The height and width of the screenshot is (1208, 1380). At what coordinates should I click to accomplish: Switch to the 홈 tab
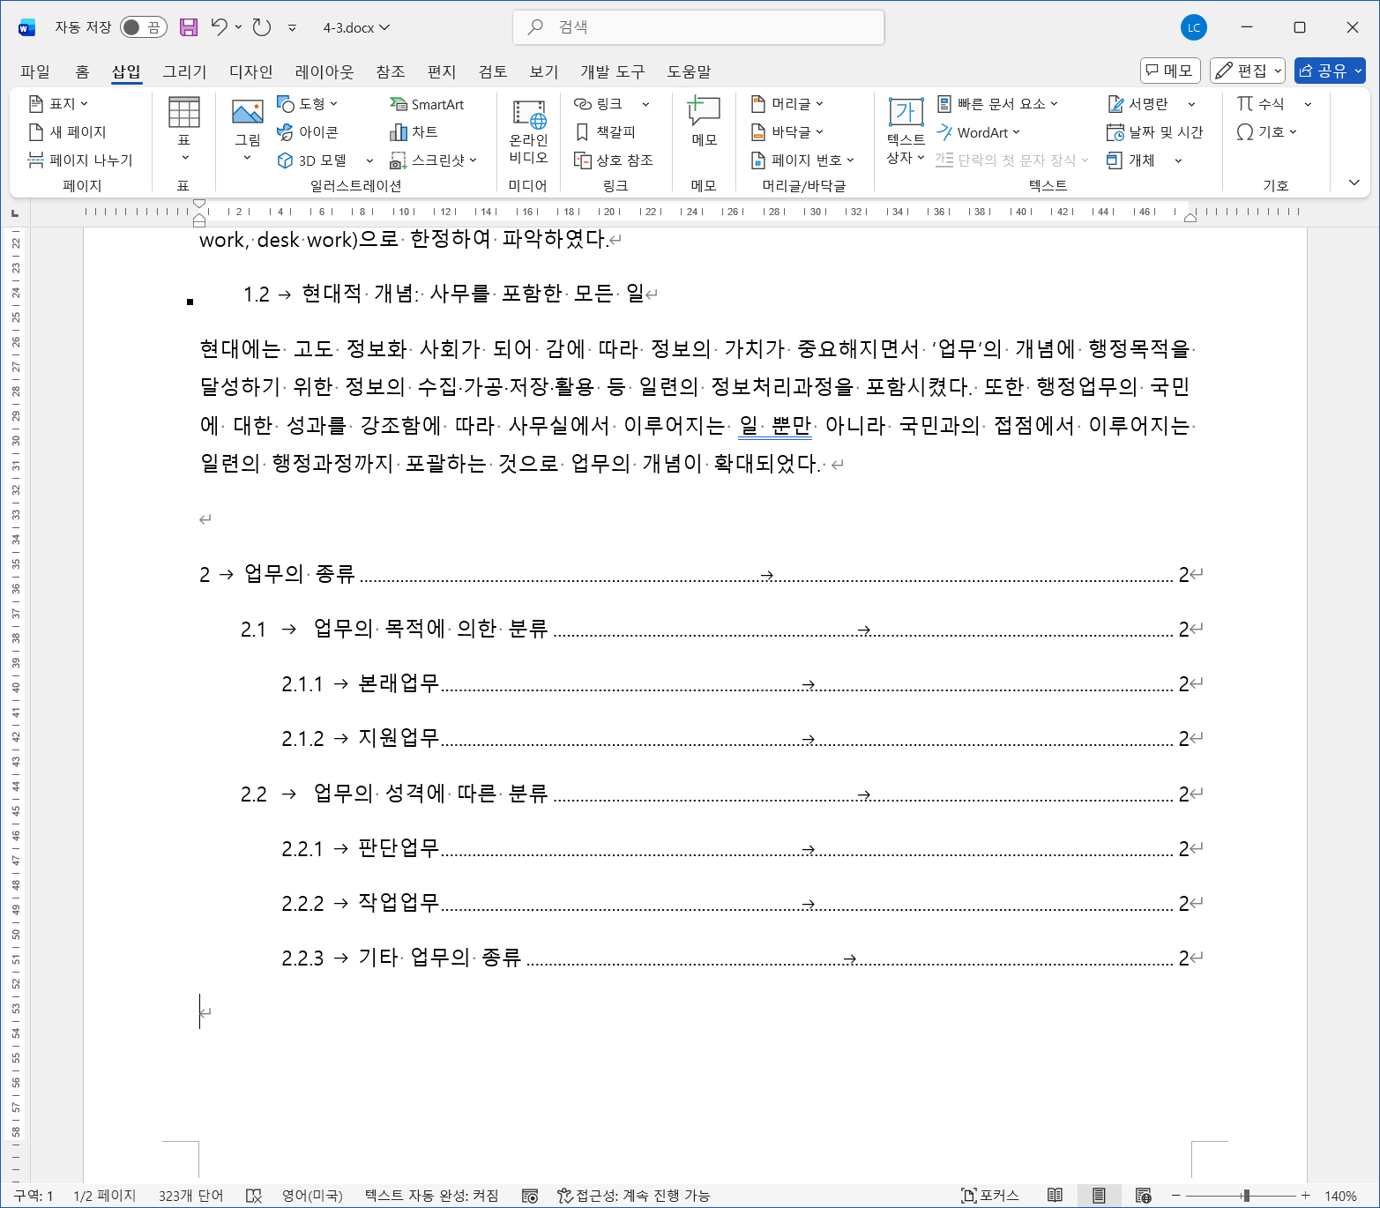[82, 71]
